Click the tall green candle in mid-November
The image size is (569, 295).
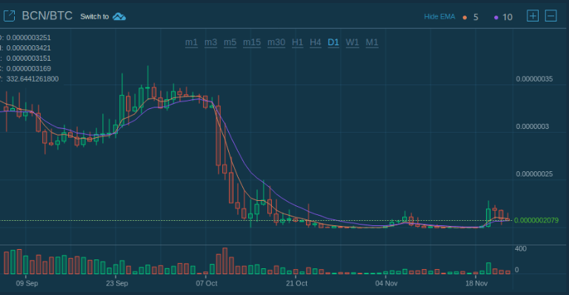click(488, 217)
